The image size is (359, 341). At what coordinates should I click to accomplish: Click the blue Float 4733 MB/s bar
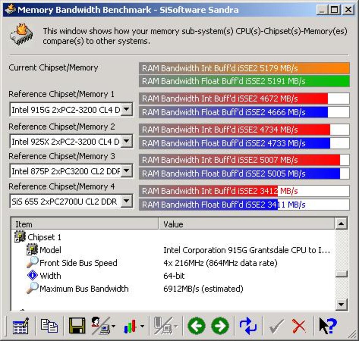pyautogui.click(x=244, y=143)
